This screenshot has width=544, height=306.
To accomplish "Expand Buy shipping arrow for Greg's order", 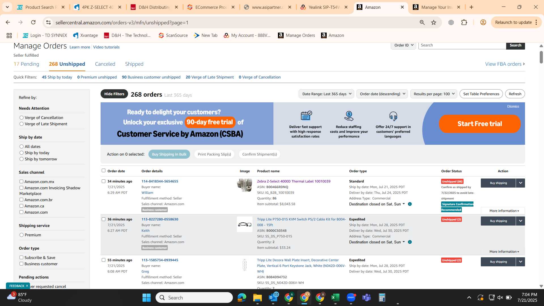I will point(520,262).
